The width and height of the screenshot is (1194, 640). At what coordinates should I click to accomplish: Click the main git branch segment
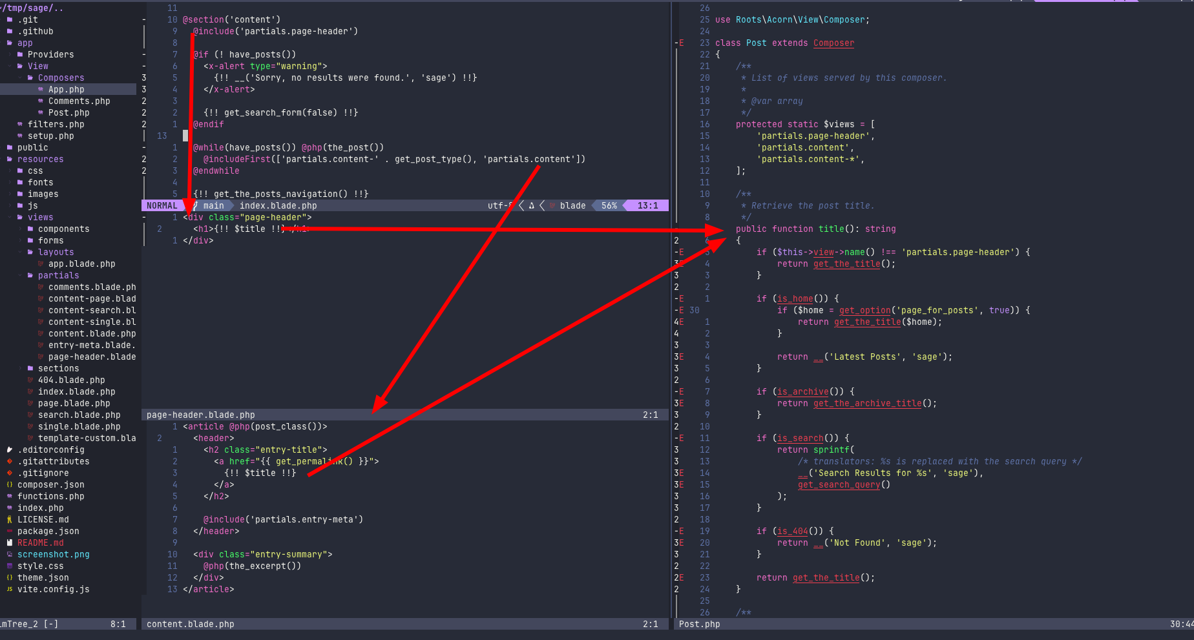pyautogui.click(x=213, y=206)
